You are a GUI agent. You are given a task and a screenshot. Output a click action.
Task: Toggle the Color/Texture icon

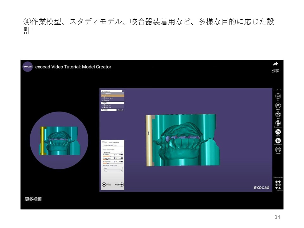pos(278,141)
